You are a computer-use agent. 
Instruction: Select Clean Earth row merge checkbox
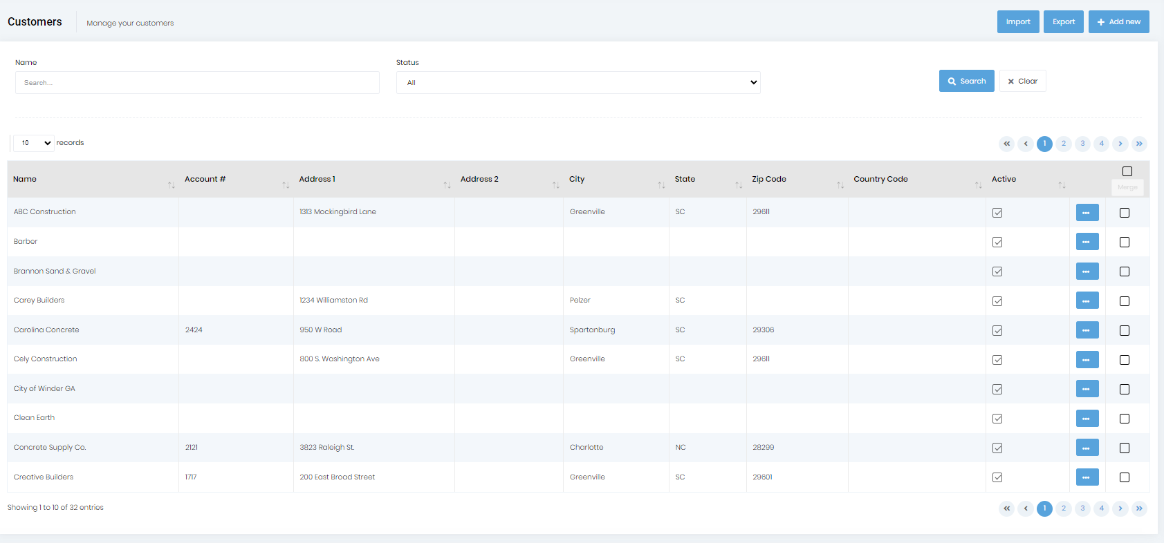[1125, 419]
